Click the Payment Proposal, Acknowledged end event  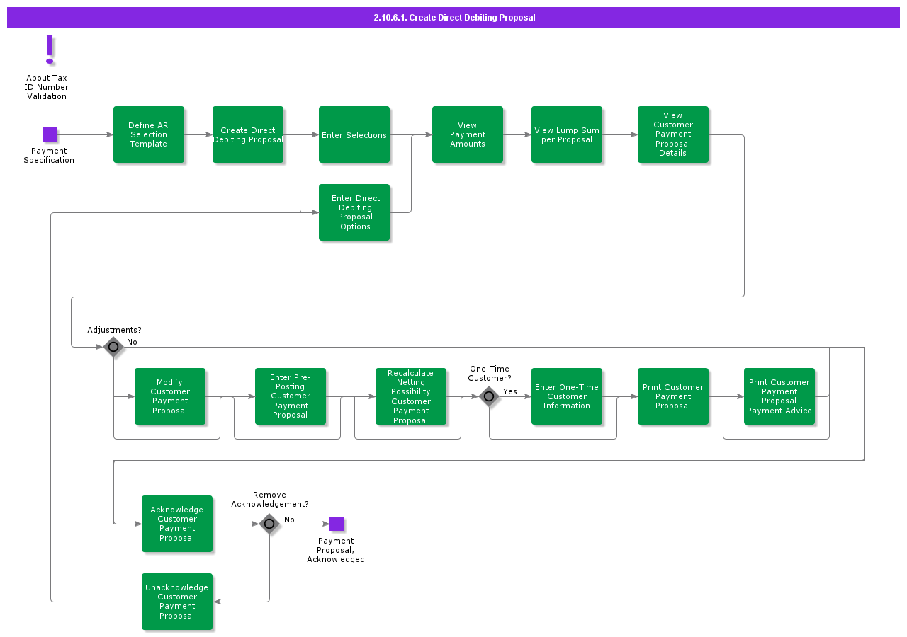[337, 524]
